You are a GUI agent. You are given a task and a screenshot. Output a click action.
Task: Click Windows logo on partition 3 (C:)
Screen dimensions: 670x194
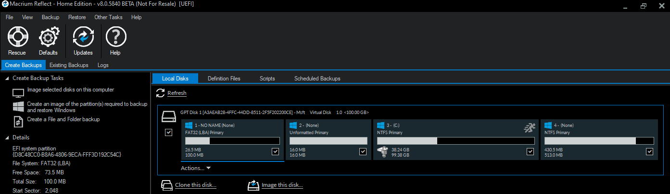click(381, 126)
